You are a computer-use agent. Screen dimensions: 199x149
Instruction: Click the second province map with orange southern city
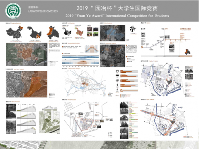tap(34, 33)
